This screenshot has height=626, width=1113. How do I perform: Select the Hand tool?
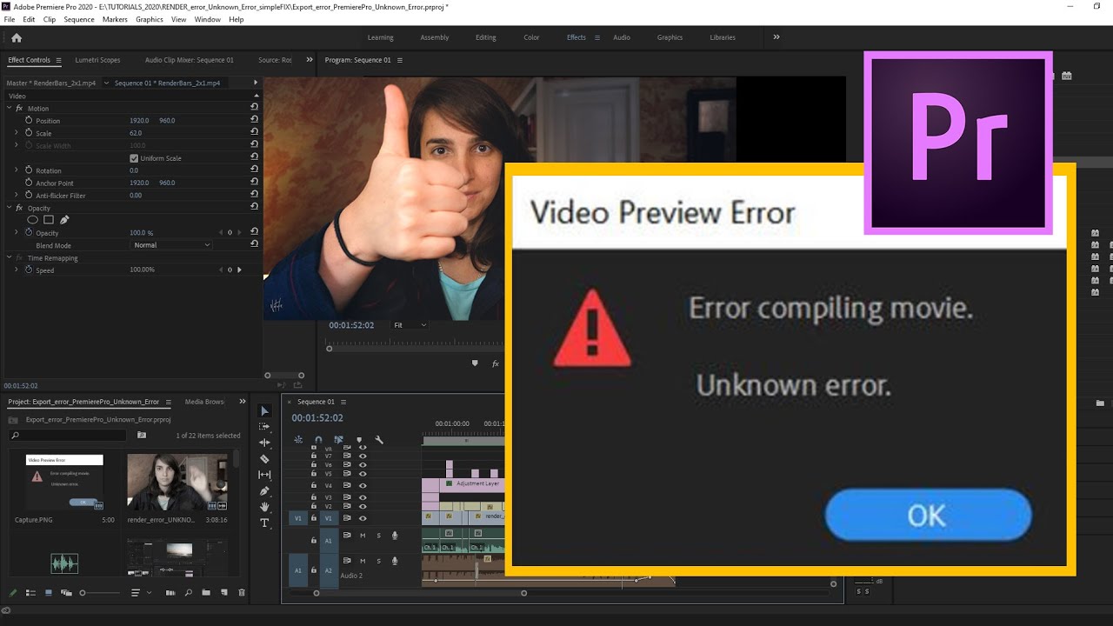tap(264, 507)
